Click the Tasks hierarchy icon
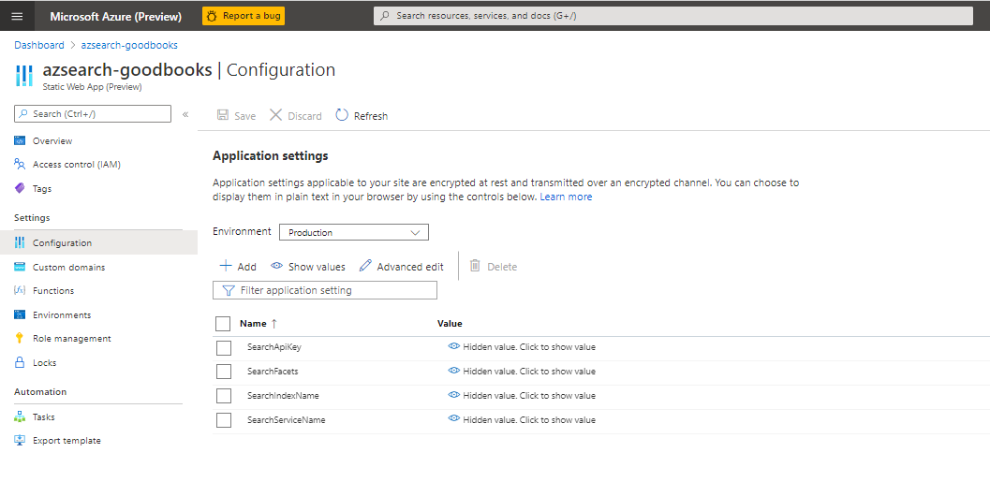Screen dimensions: 990x482 20,417
